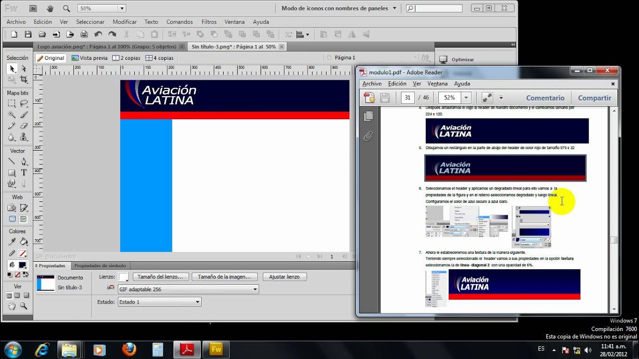The image size is (639, 359).
Task: Choose the Lasso tool
Action: [x=23, y=104]
